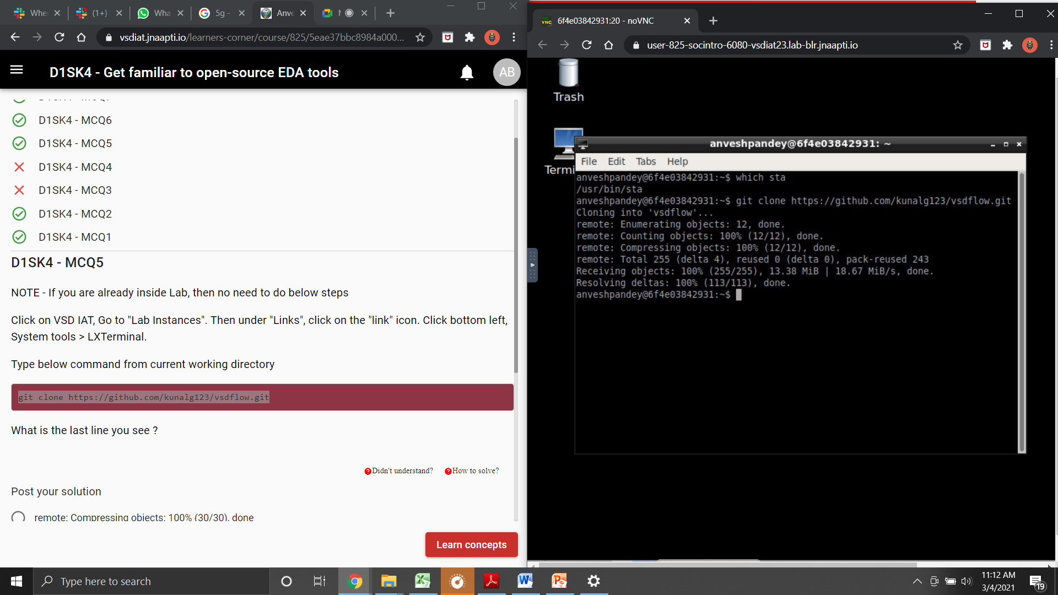Open Windows Start menu
Viewport: 1058px width, 595px height.
point(17,581)
